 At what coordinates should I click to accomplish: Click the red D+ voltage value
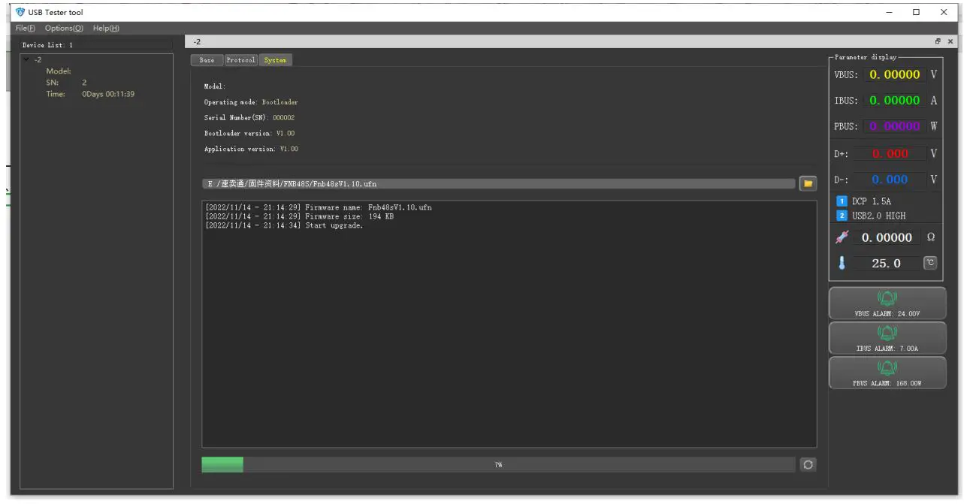point(890,153)
